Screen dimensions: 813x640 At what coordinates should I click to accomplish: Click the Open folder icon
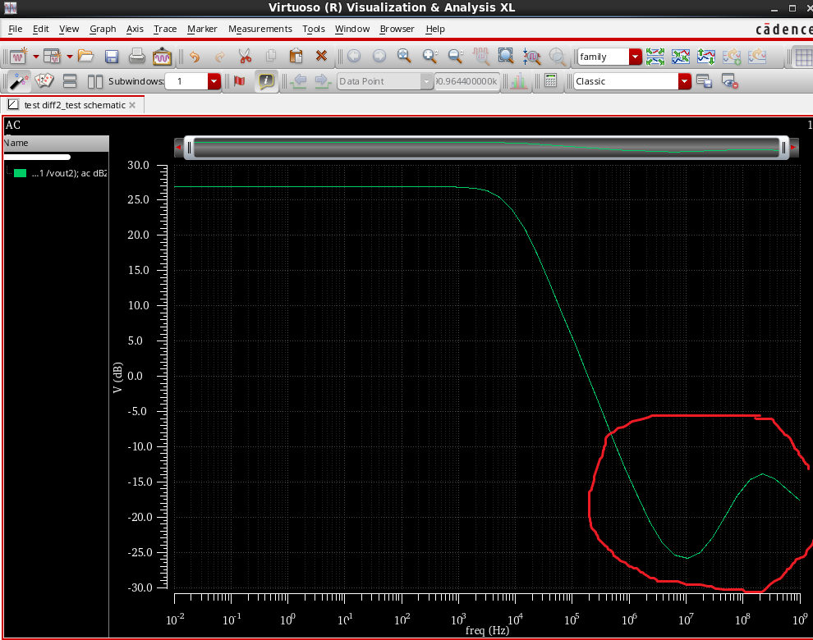click(85, 57)
